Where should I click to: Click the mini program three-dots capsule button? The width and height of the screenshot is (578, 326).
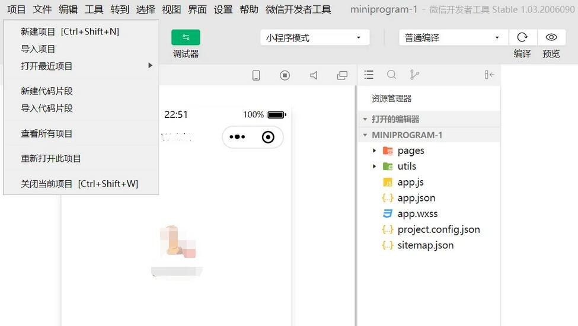(237, 137)
